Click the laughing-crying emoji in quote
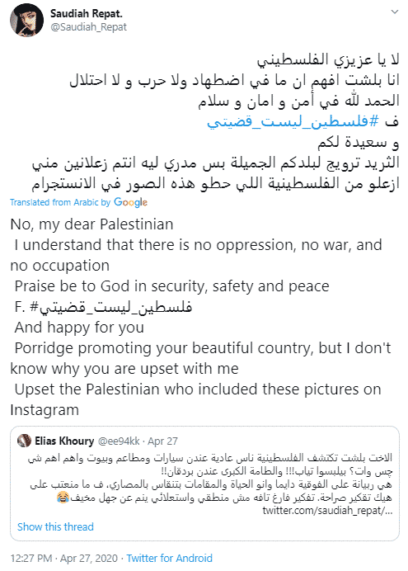 click(63, 498)
